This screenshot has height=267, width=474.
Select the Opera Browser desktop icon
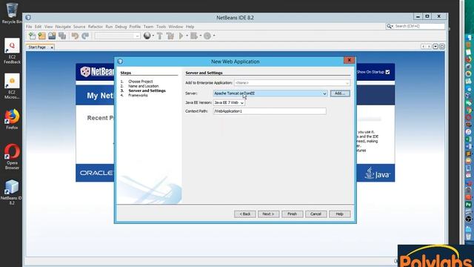[x=12, y=156]
